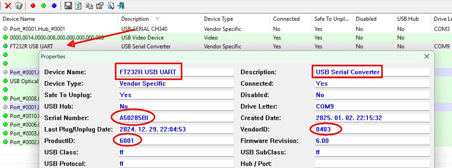Click the USB Class field
Screen dimensions: 452x168
coord(176,152)
